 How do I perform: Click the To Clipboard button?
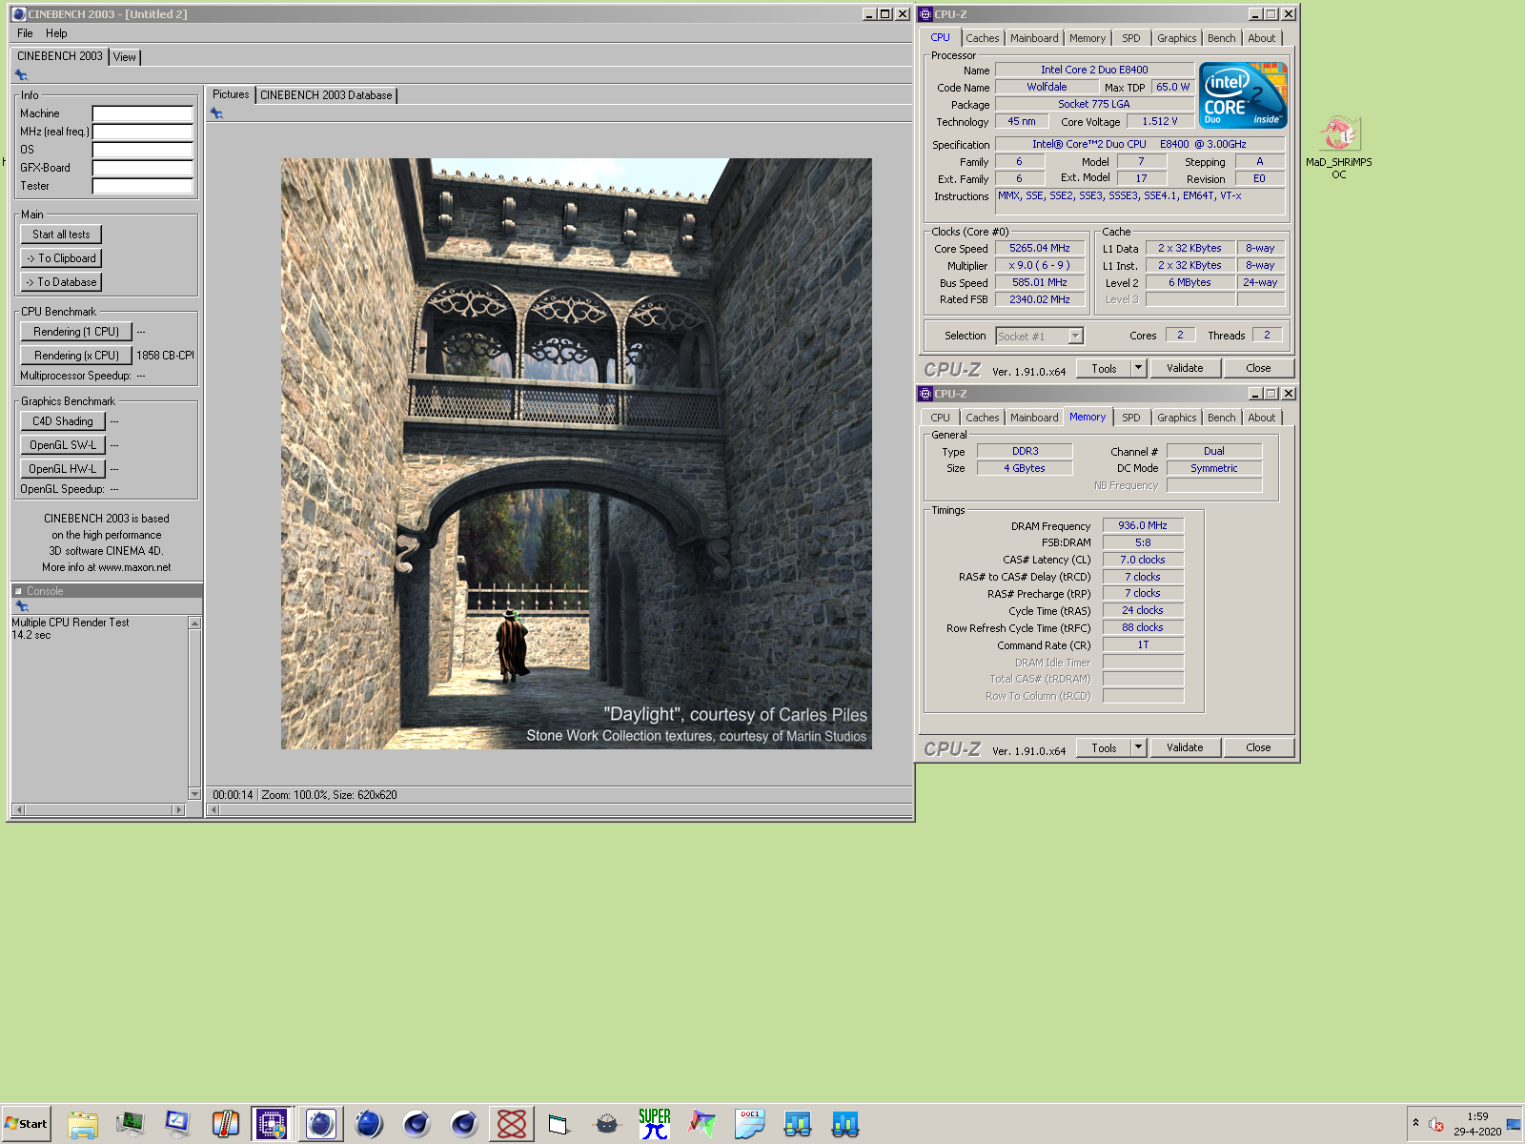(x=61, y=258)
